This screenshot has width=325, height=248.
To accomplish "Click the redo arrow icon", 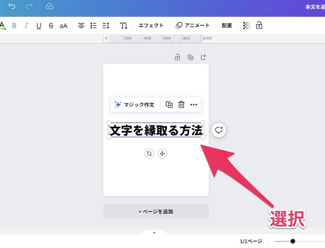I will tap(29, 7).
